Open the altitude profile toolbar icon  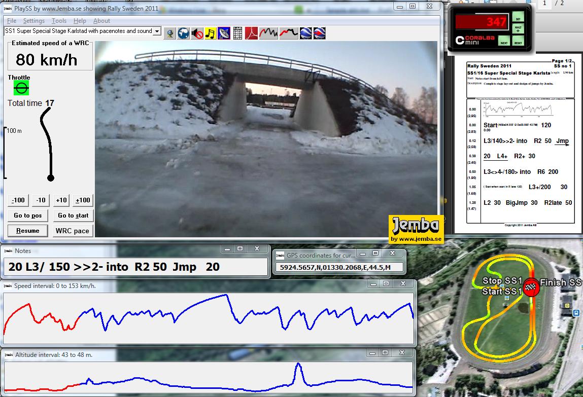[x=289, y=33]
